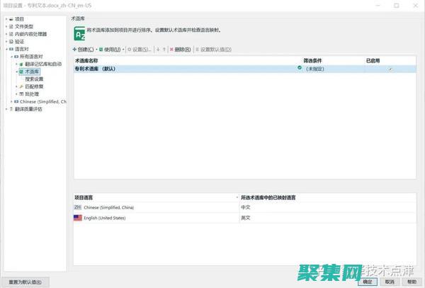Click 重置为默认值(R) button
This screenshot has width=425, height=288.
coord(25,282)
